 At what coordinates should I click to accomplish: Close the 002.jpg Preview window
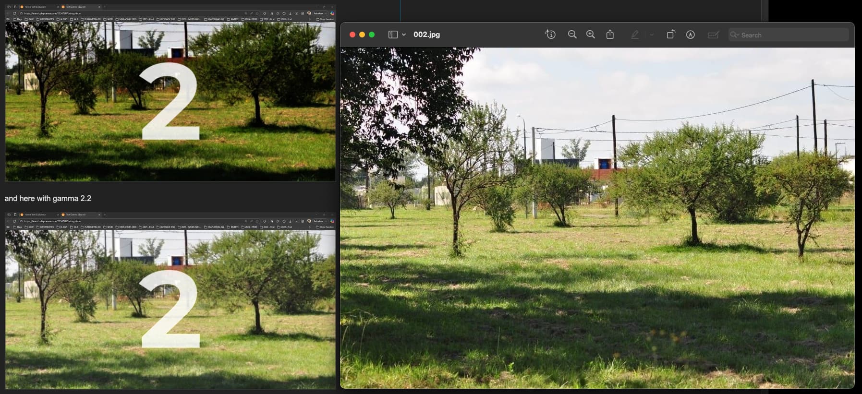[352, 35]
